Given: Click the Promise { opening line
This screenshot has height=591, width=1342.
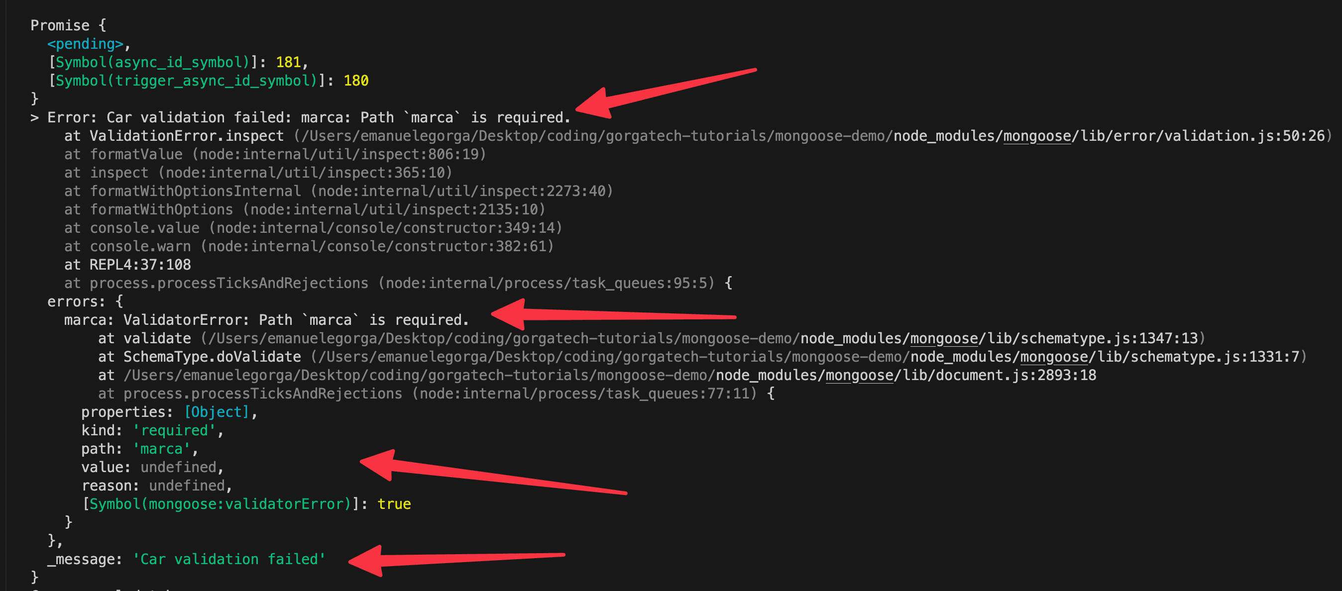Looking at the screenshot, I should 68,25.
